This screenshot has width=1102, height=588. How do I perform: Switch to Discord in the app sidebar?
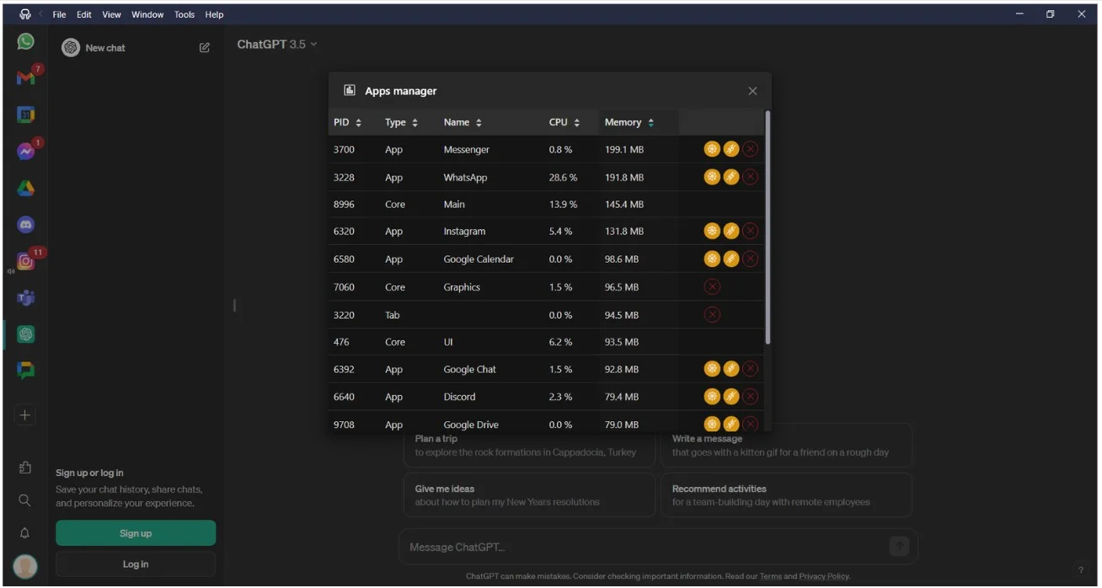[x=25, y=225]
